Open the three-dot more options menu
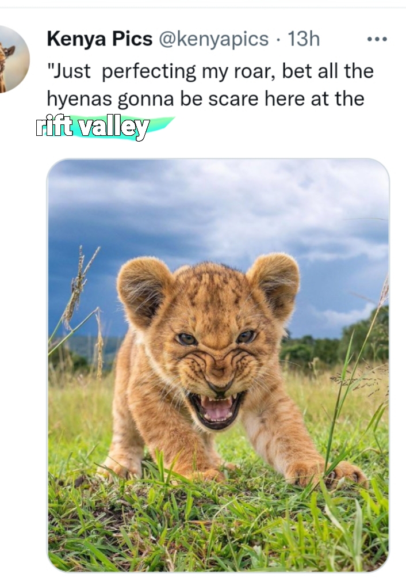Image resolution: width=406 pixels, height=578 pixels. [x=377, y=39]
